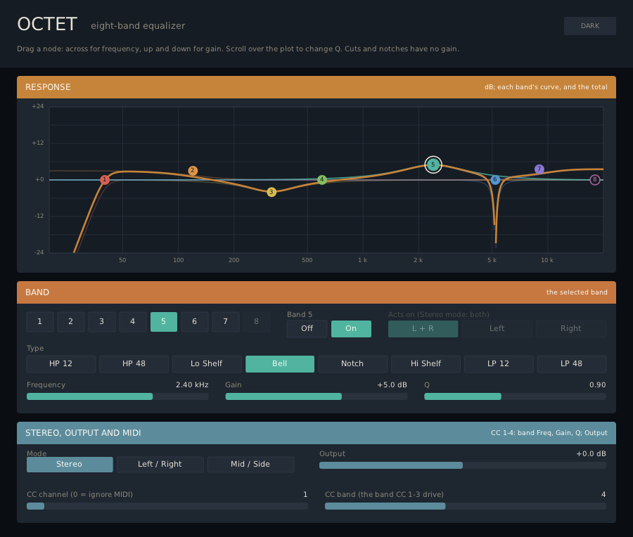Click the BAND section header
The image size is (633, 537).
316,292
